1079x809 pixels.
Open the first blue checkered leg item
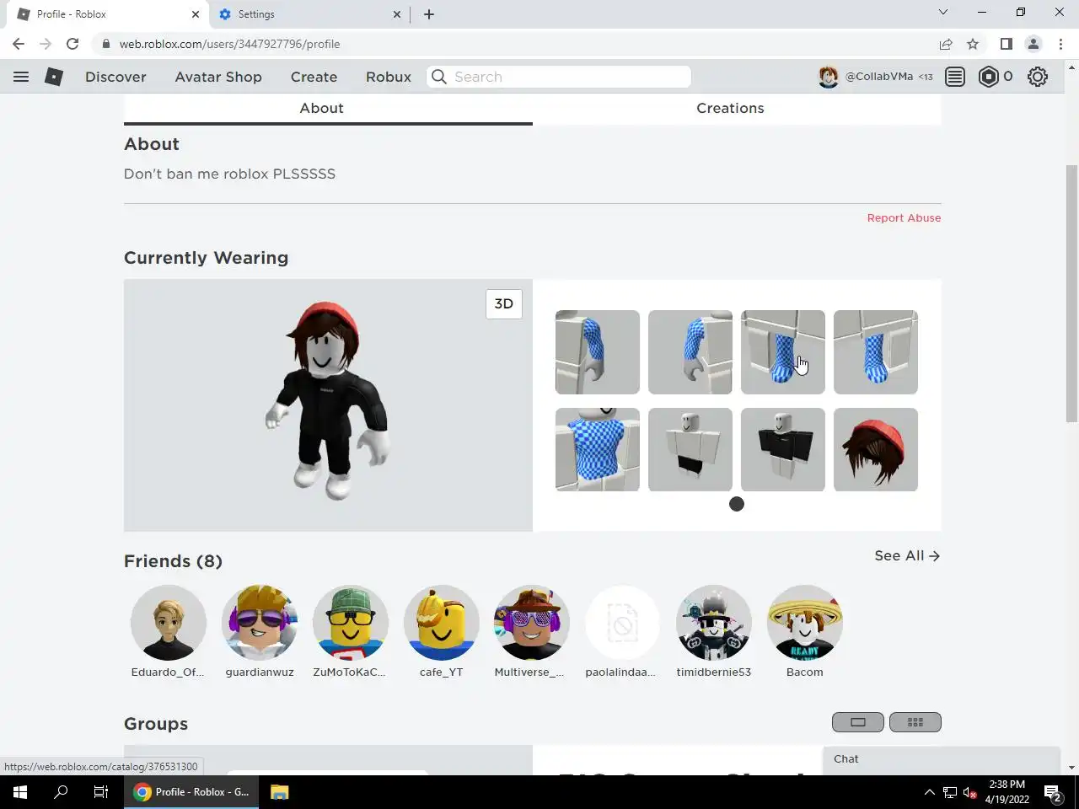pyautogui.click(x=783, y=352)
